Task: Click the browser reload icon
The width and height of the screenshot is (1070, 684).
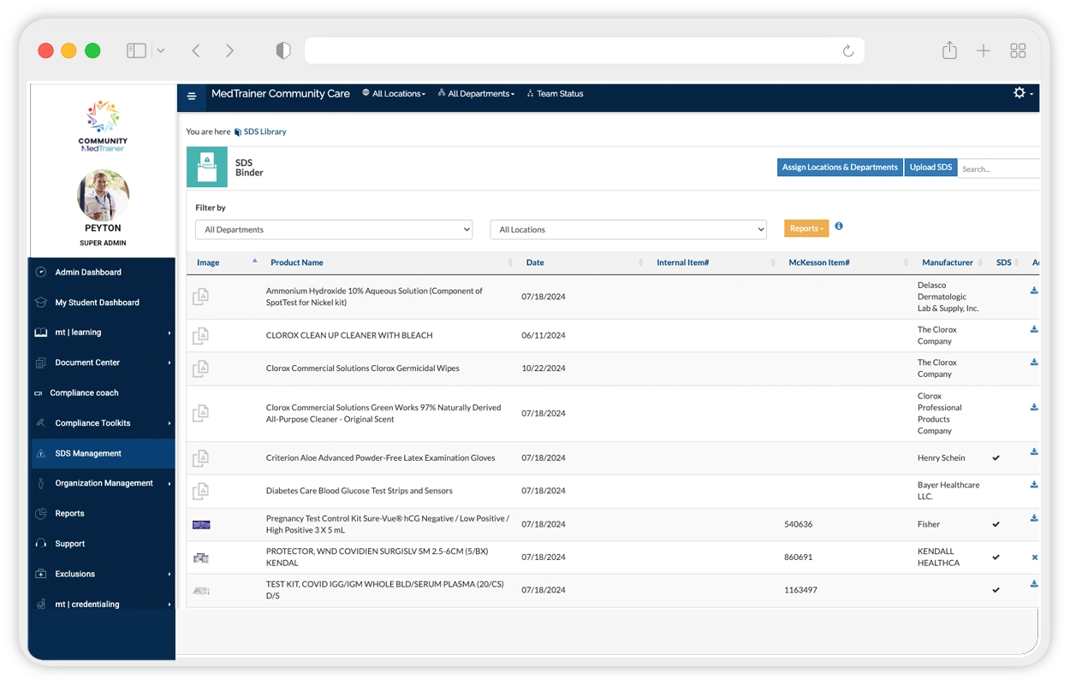Action: (x=847, y=51)
